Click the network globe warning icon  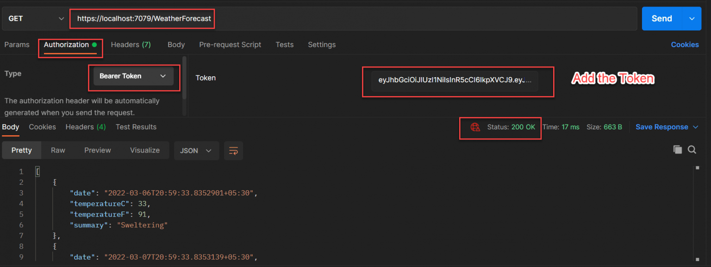(475, 127)
